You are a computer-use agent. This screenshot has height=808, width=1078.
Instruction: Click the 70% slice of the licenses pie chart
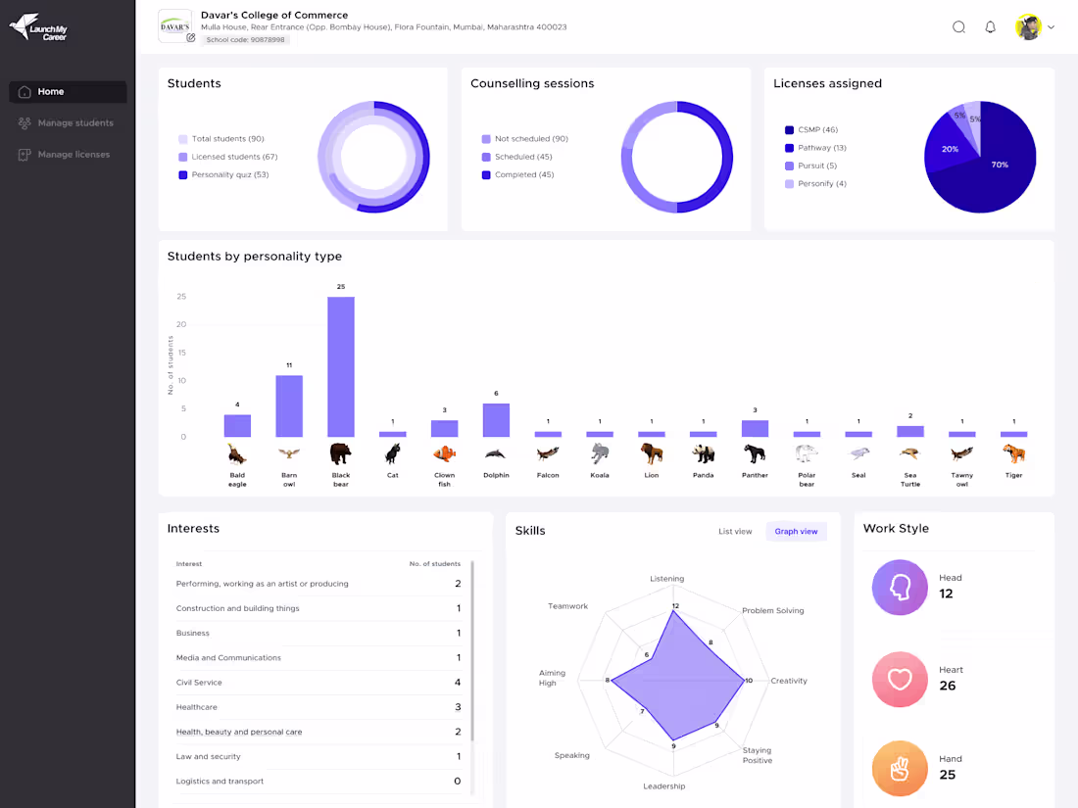point(1001,165)
